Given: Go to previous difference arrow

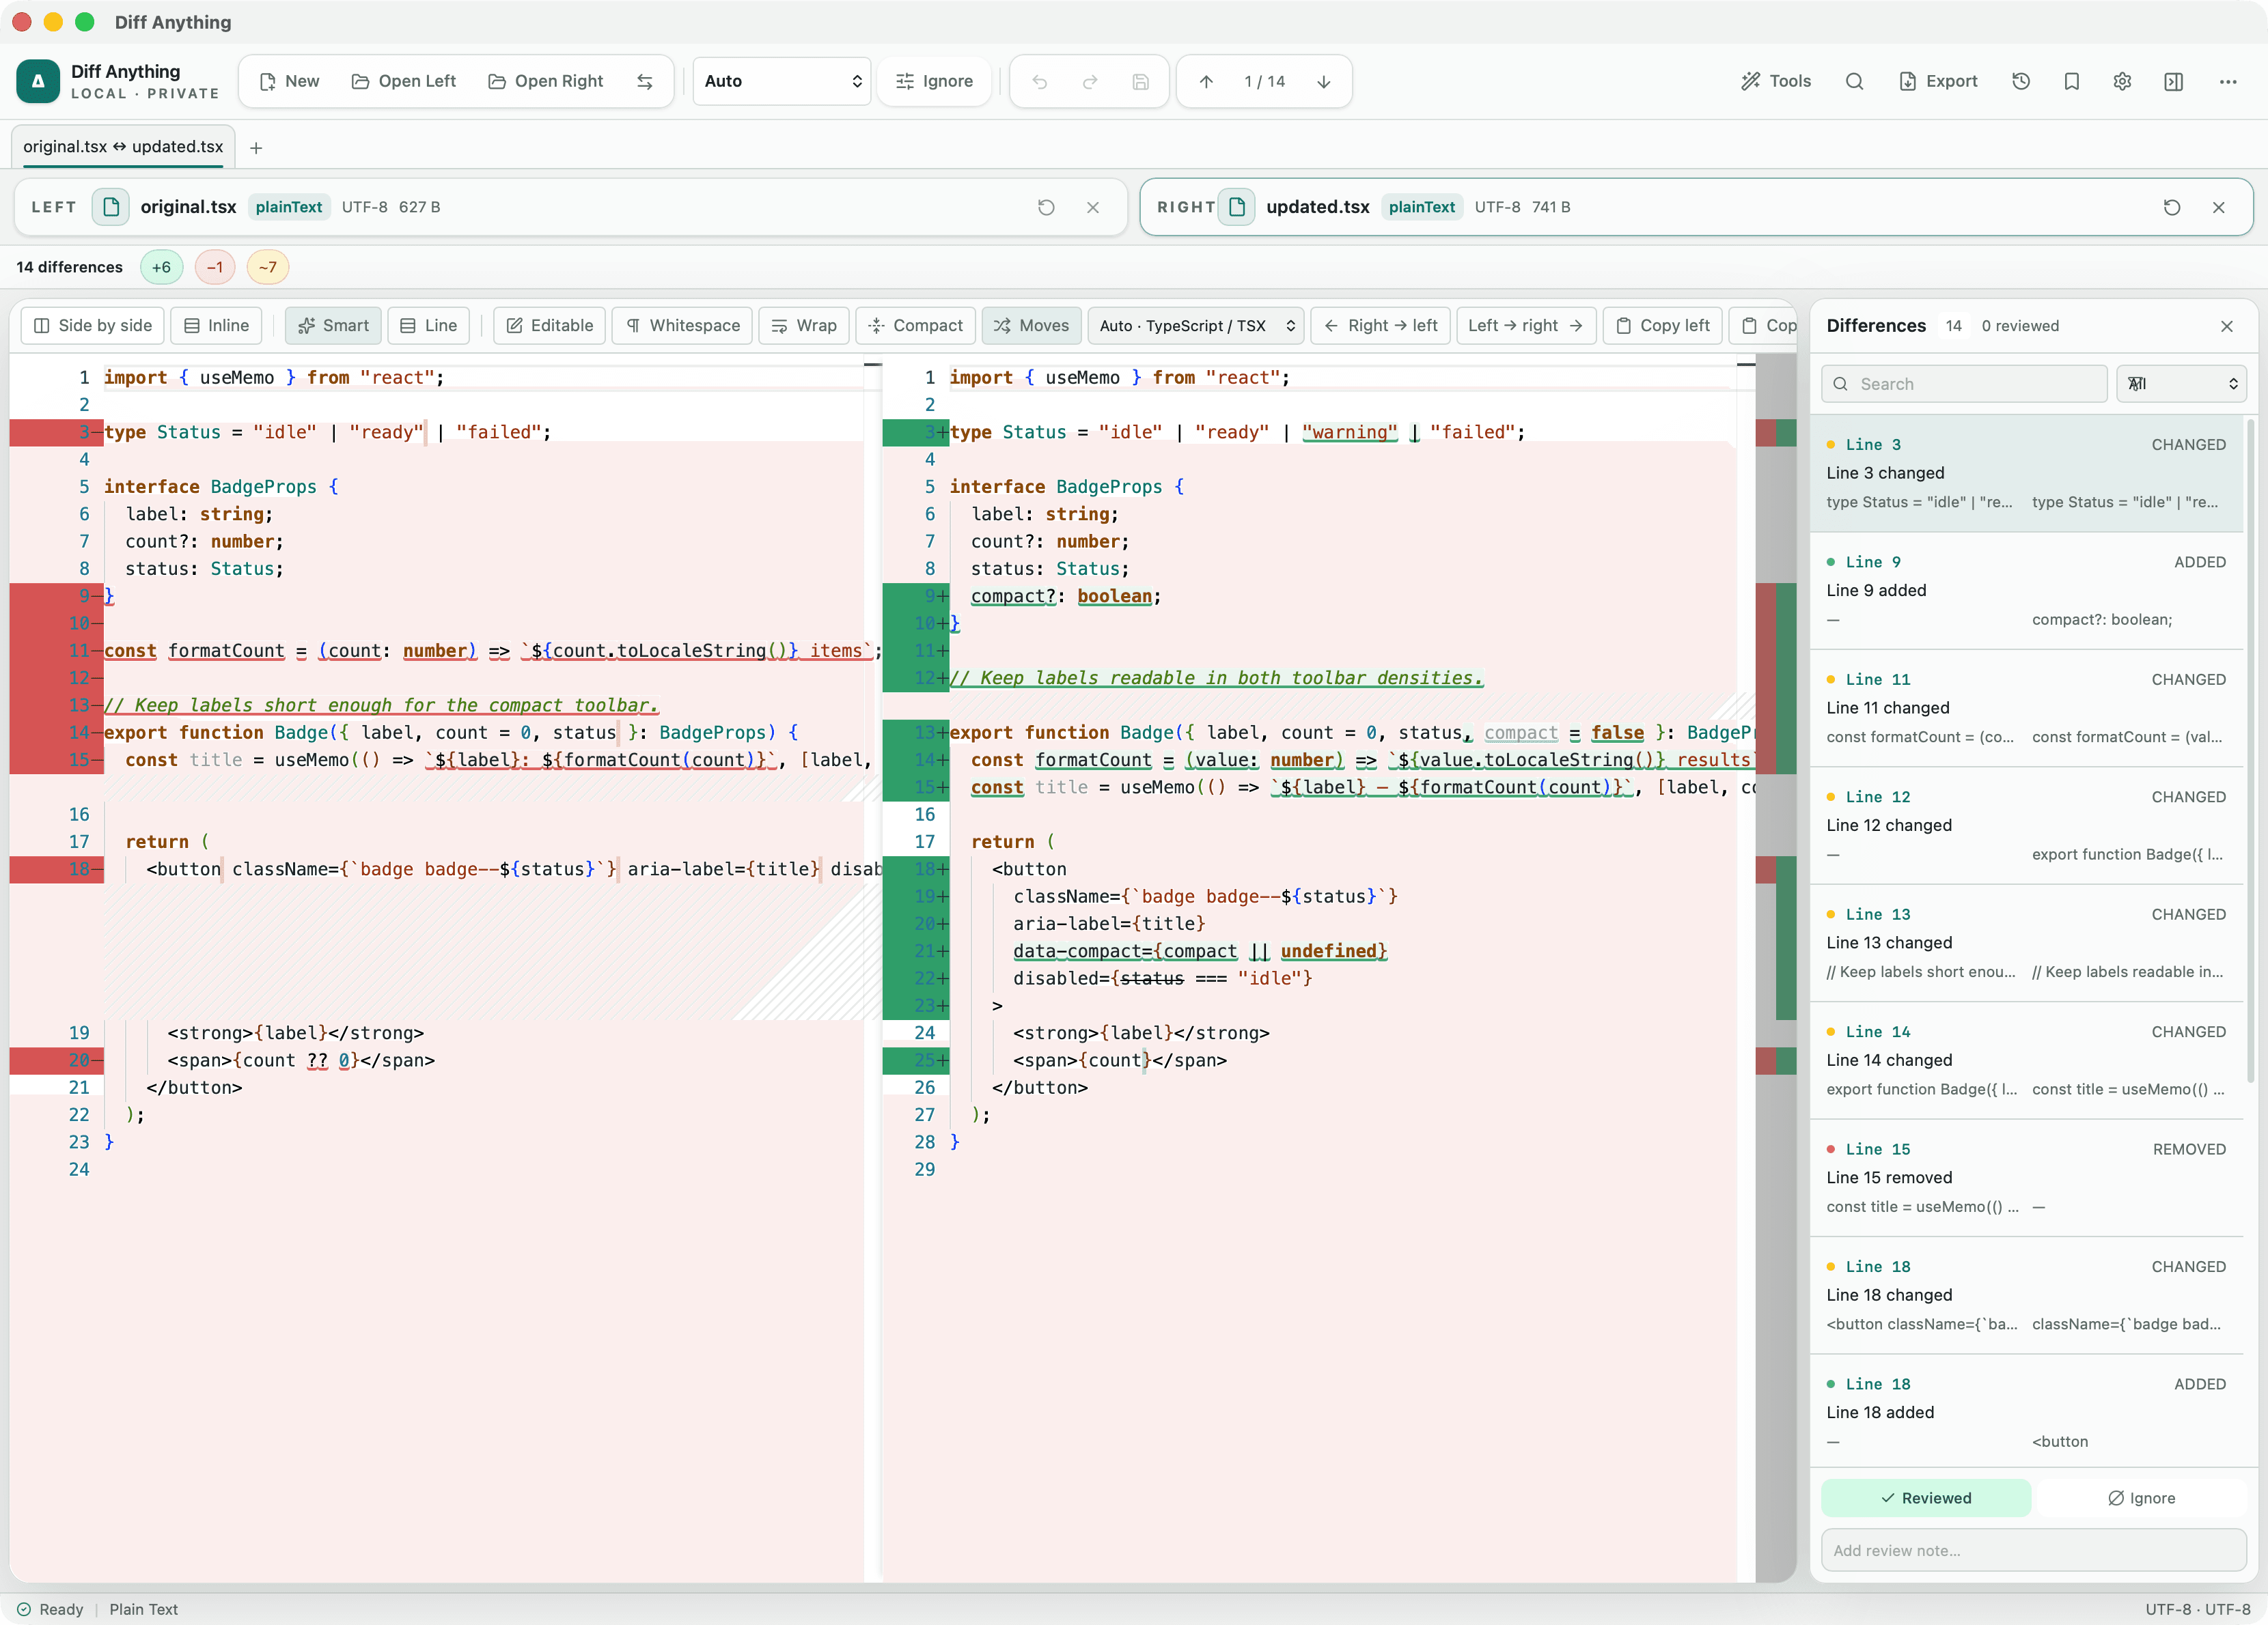Looking at the screenshot, I should pos(1206,82).
